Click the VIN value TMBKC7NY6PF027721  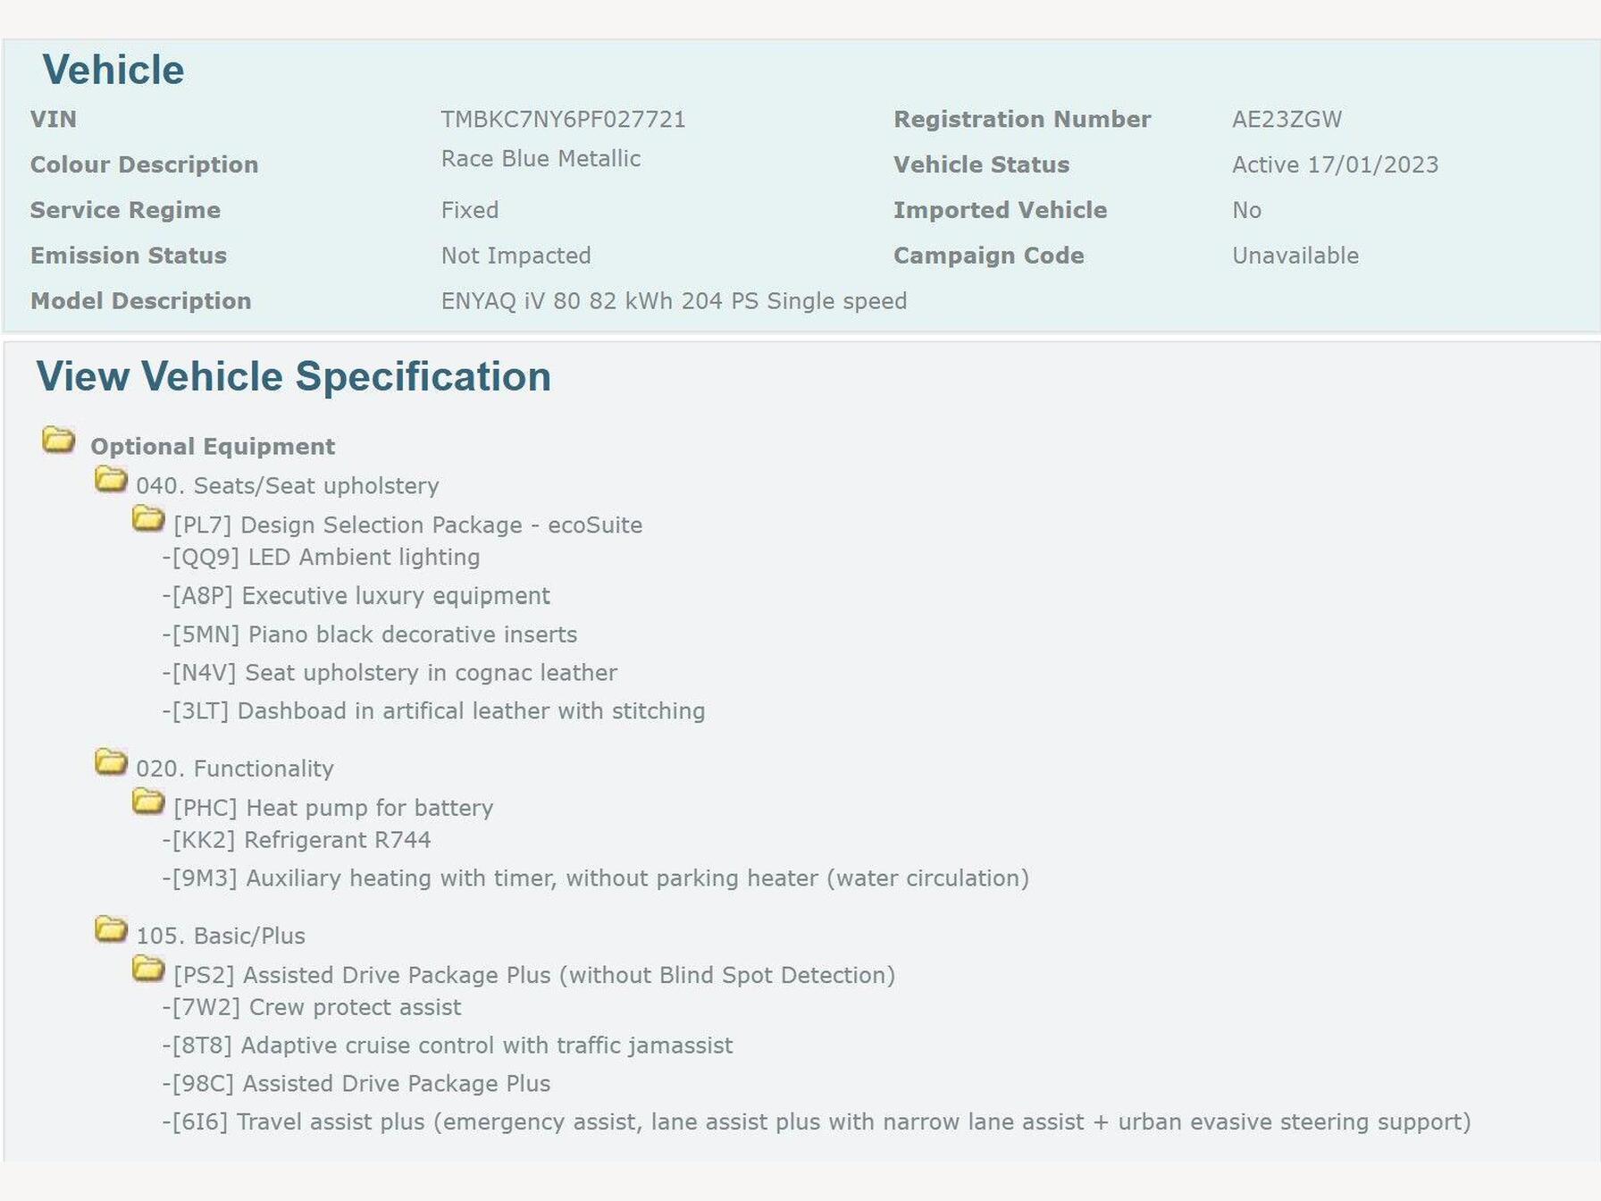[563, 120]
